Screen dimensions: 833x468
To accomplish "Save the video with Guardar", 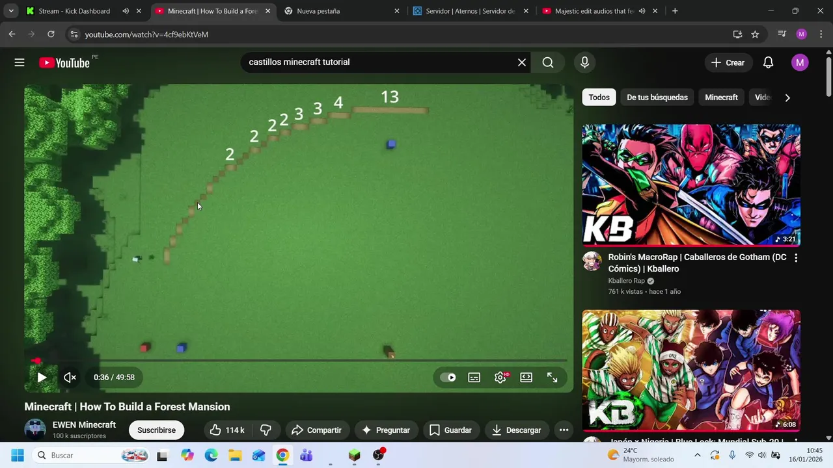I will click(x=451, y=430).
